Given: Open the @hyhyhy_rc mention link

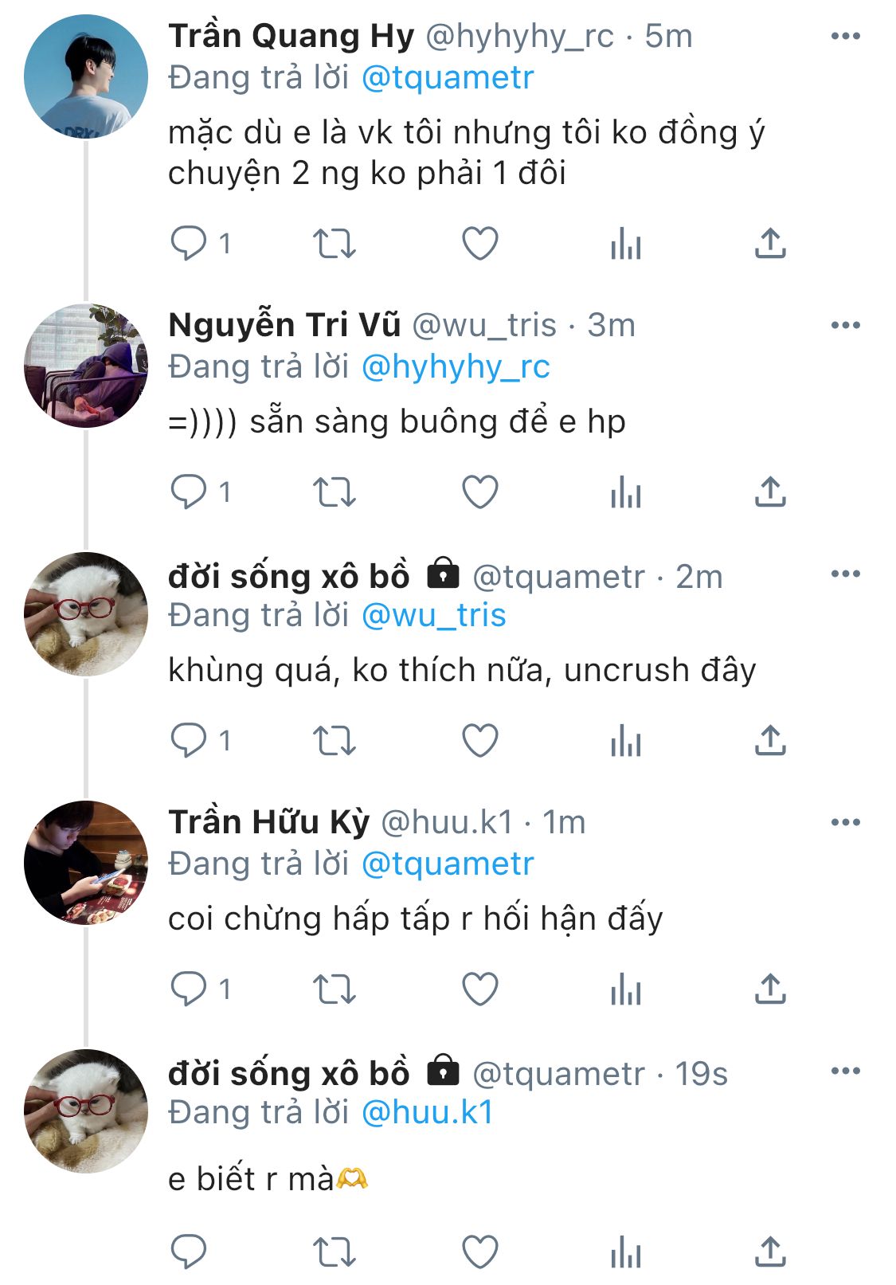Looking at the screenshot, I should [x=456, y=367].
